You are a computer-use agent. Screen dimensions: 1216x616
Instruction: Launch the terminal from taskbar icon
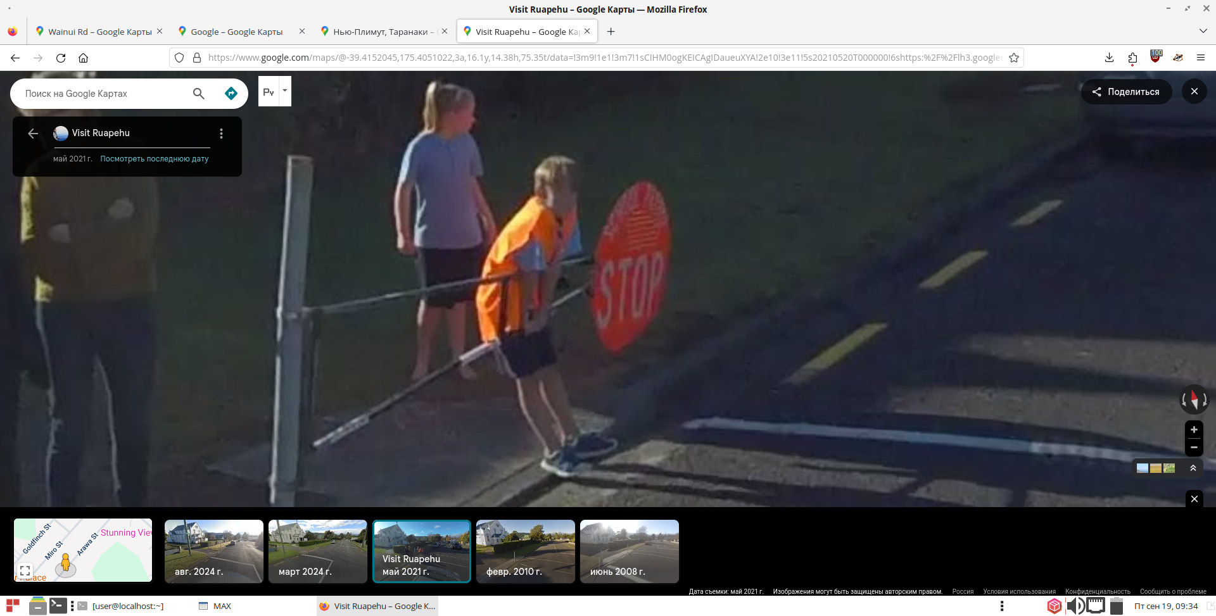(58, 606)
